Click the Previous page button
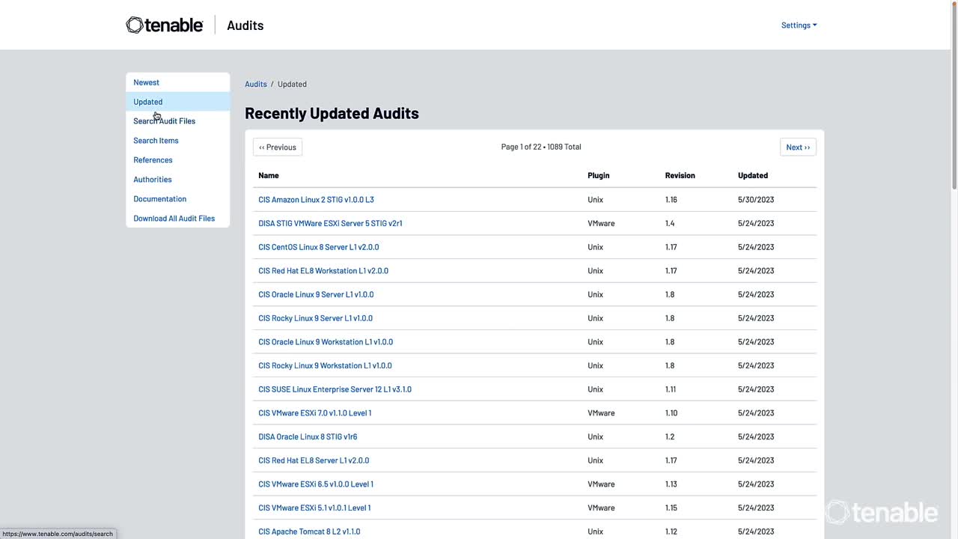This screenshot has height=539, width=958. pyautogui.click(x=278, y=147)
